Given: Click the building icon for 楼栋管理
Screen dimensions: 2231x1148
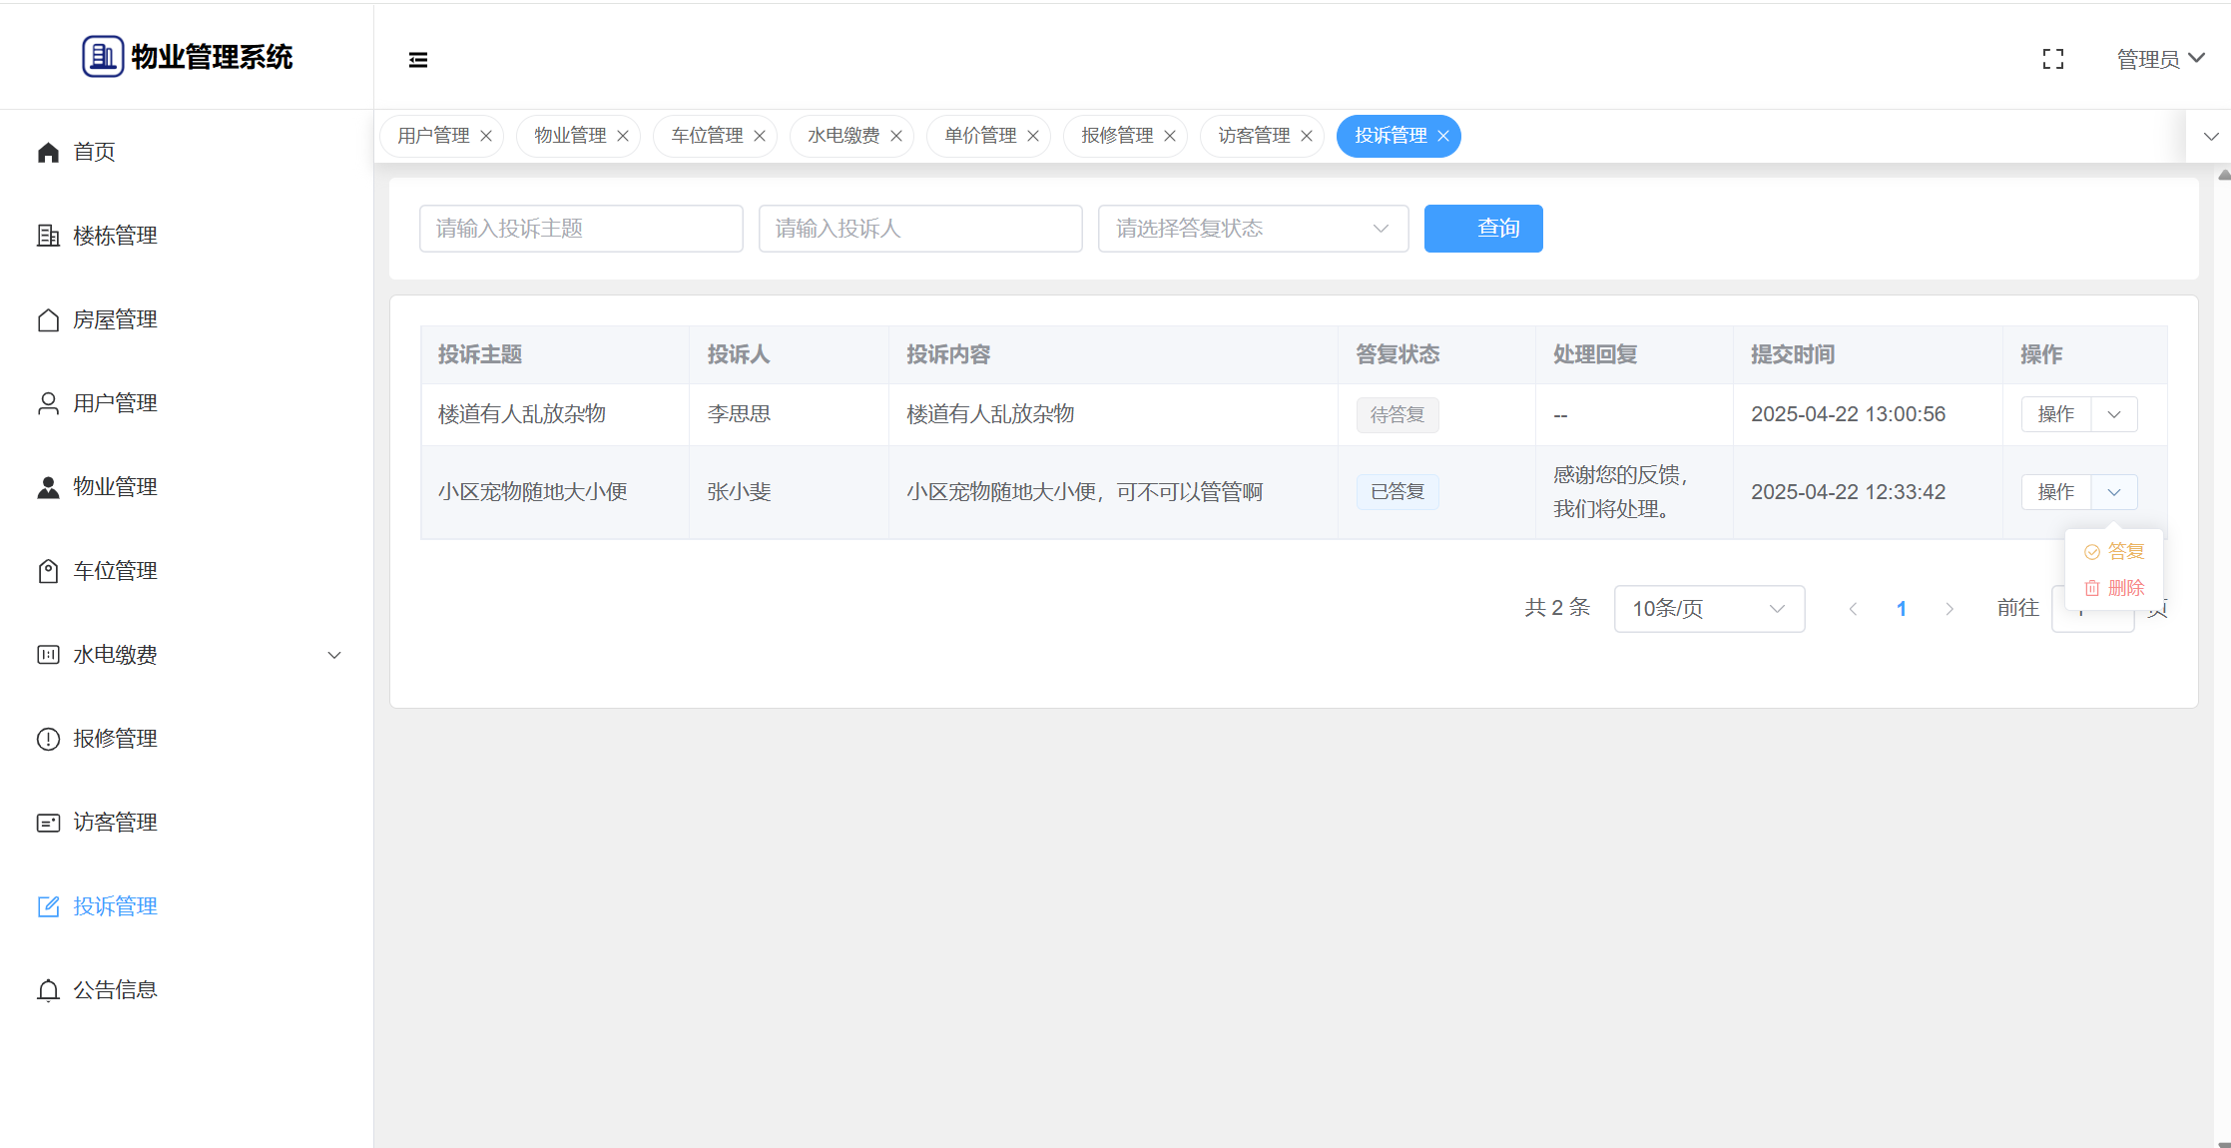Looking at the screenshot, I should click(48, 236).
